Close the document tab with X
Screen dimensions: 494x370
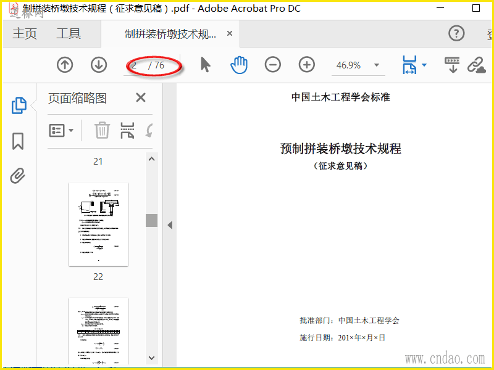click(230, 33)
